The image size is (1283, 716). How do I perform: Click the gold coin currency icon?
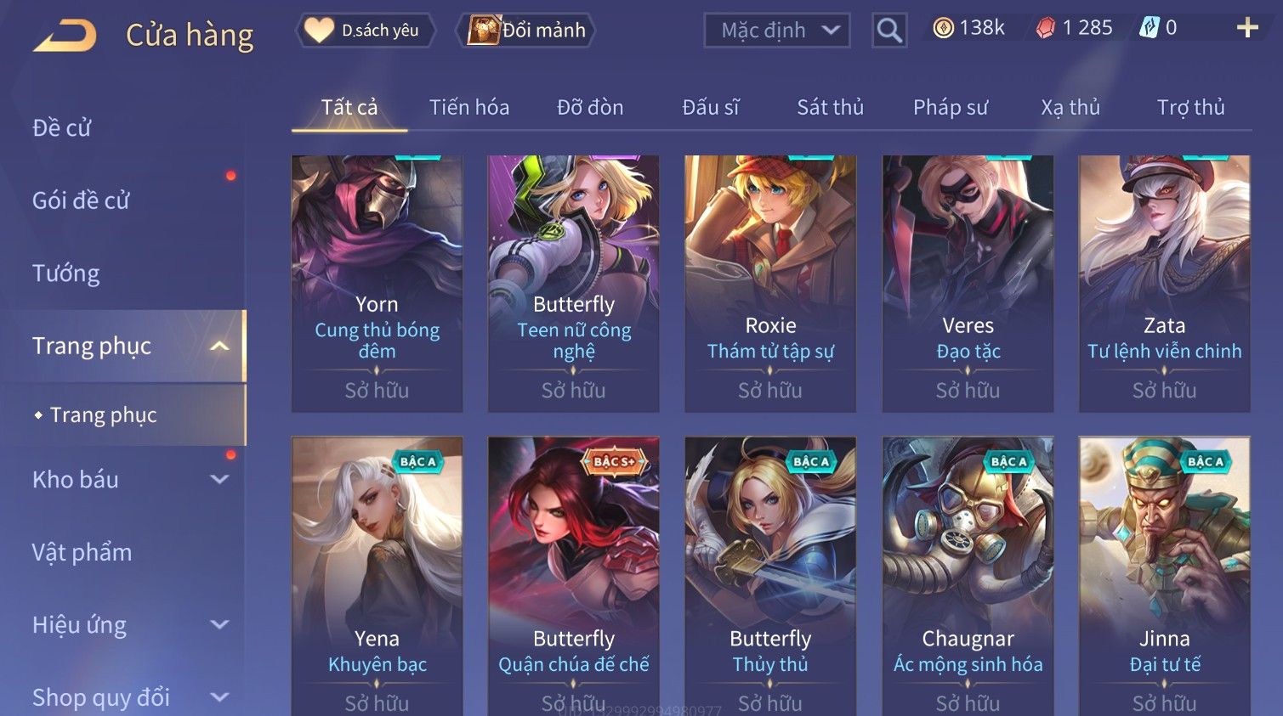[x=943, y=28]
